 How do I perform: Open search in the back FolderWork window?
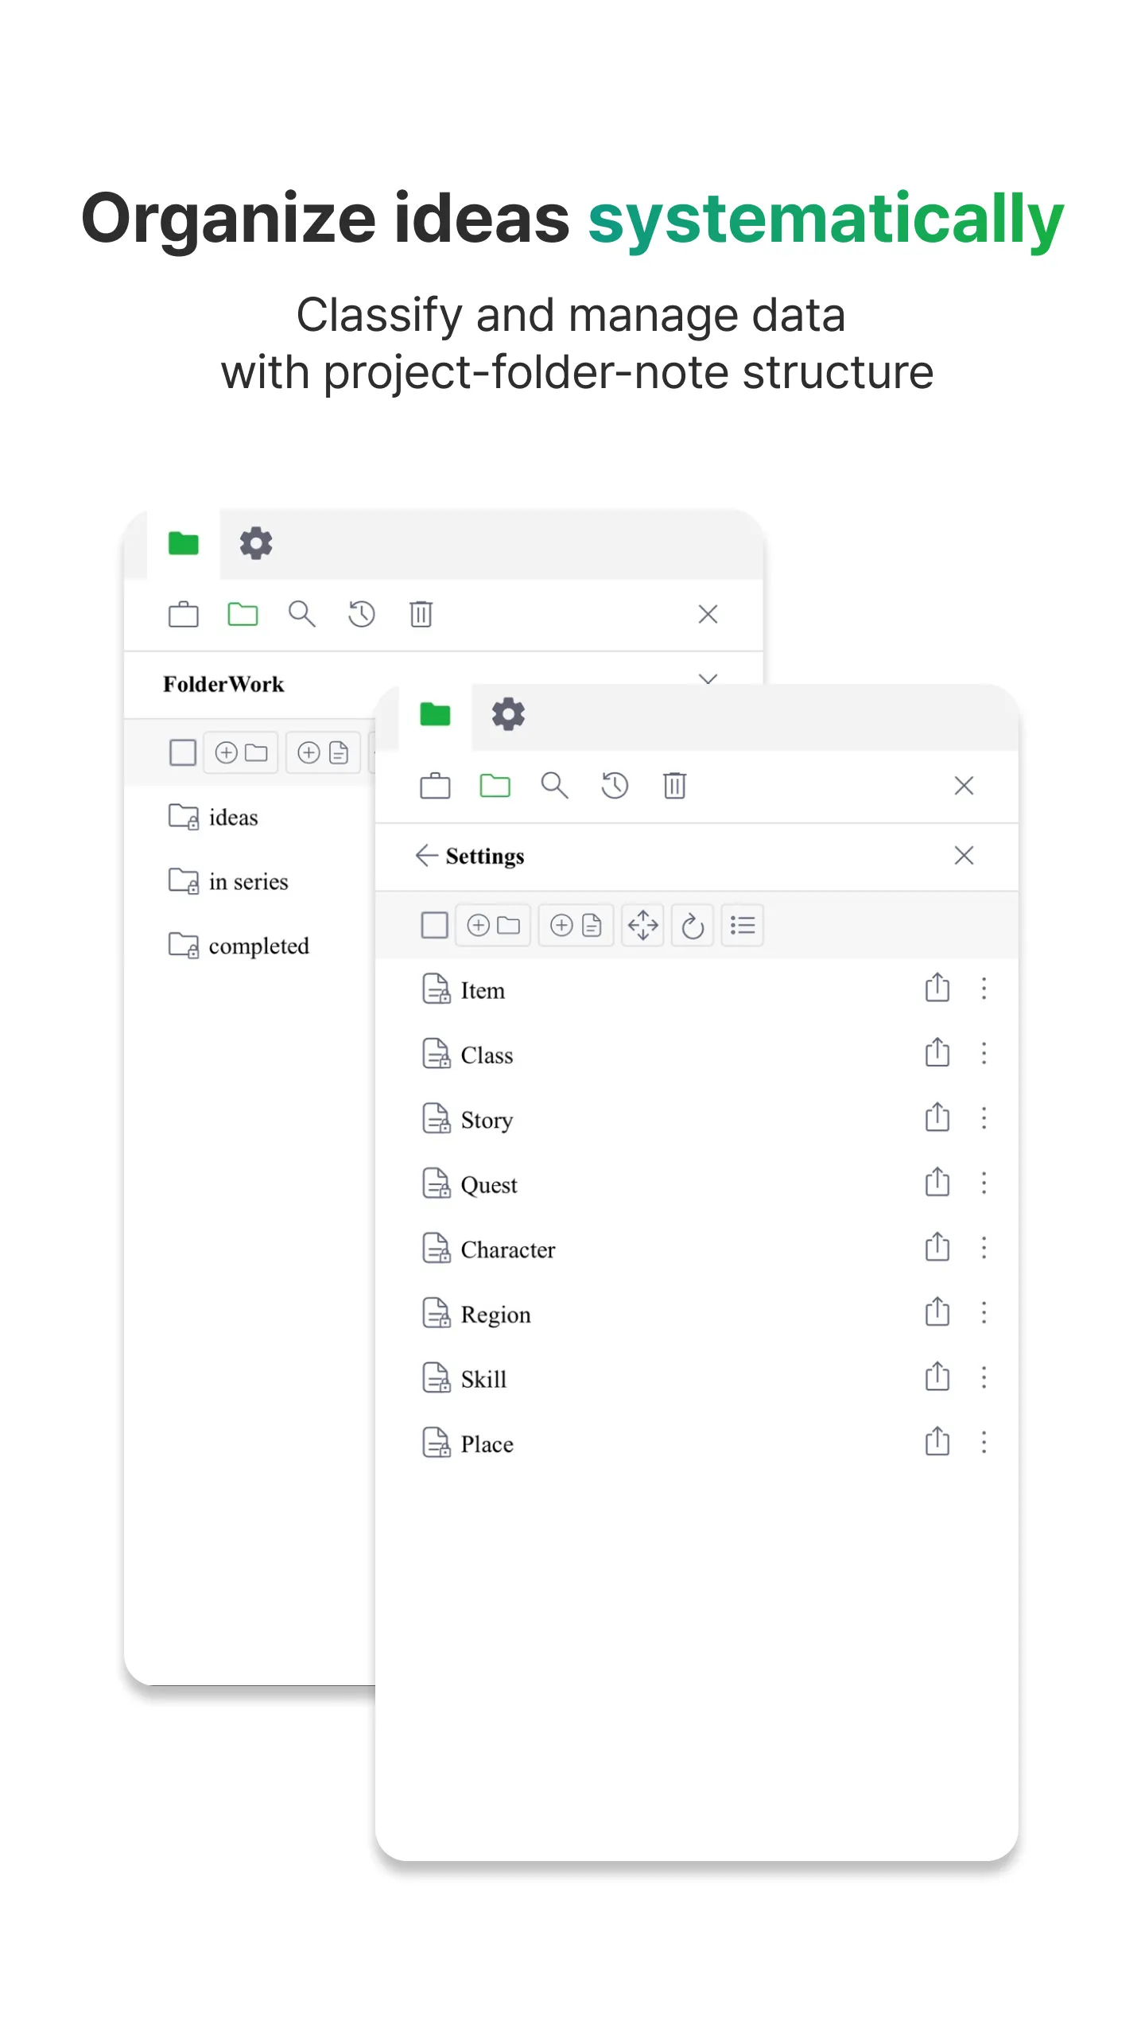point(301,614)
